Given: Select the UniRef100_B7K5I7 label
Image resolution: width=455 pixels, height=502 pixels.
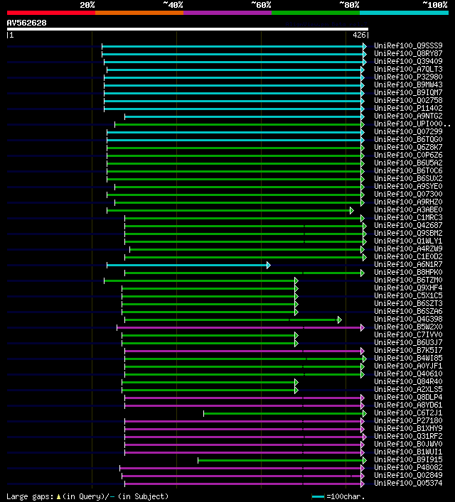Looking at the screenshot, I should (408, 350).
